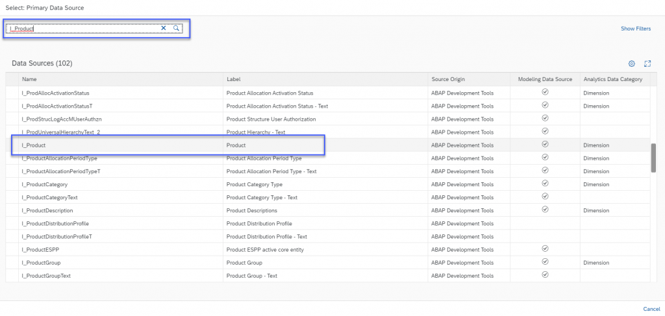Image resolution: width=665 pixels, height=316 pixels.
Task: Select row selector for I_ProductGroupText
Action: pos(12,275)
